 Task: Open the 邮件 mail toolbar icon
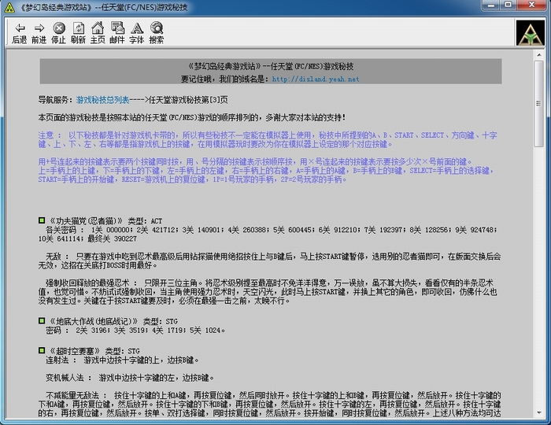coord(117,33)
